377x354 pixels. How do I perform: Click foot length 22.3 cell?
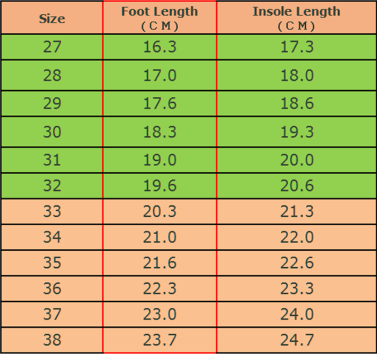click(x=160, y=289)
